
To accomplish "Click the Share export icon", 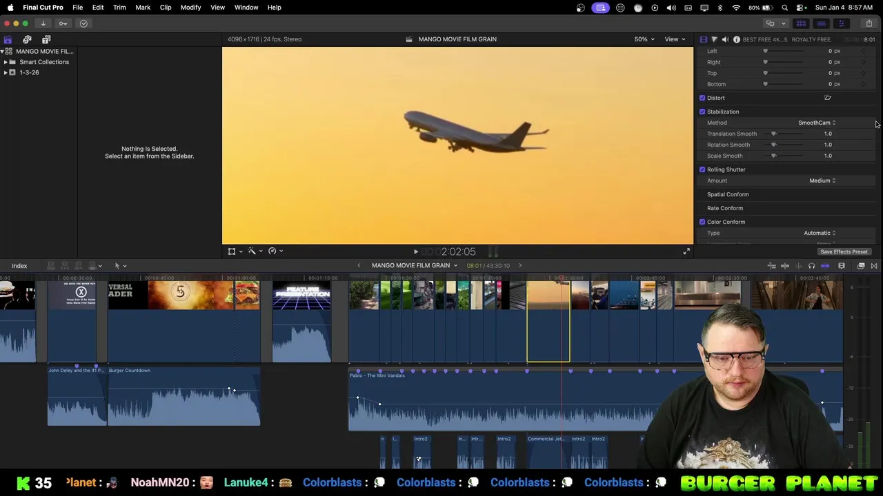I will 869,23.
